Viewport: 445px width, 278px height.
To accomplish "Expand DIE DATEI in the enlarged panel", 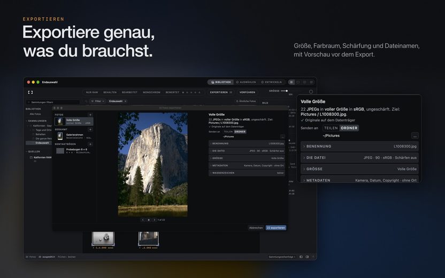I will [359, 158].
